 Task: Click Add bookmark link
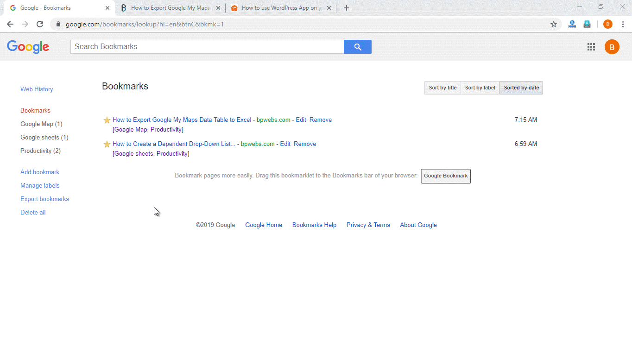[40, 172]
